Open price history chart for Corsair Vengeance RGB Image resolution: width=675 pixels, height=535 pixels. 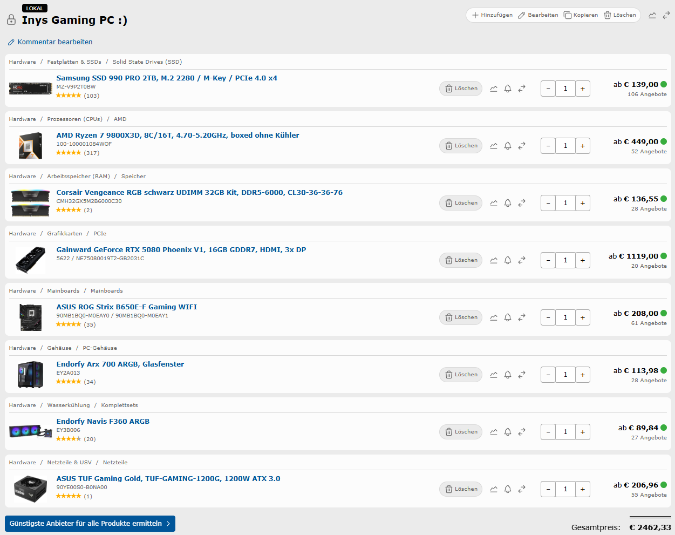click(494, 203)
